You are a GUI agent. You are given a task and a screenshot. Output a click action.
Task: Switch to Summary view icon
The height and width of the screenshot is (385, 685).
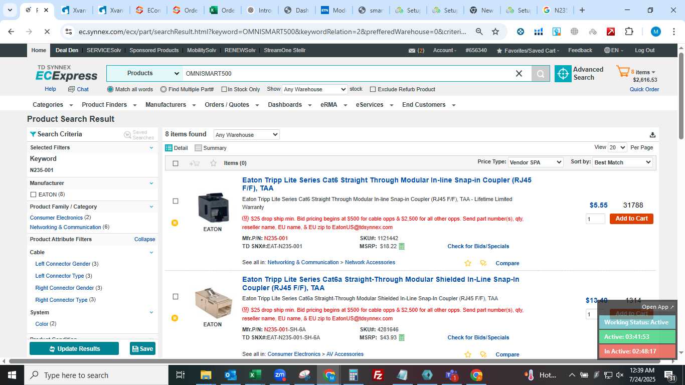click(x=198, y=148)
